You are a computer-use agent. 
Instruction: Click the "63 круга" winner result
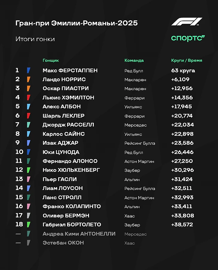pyautogui.click(x=183, y=71)
